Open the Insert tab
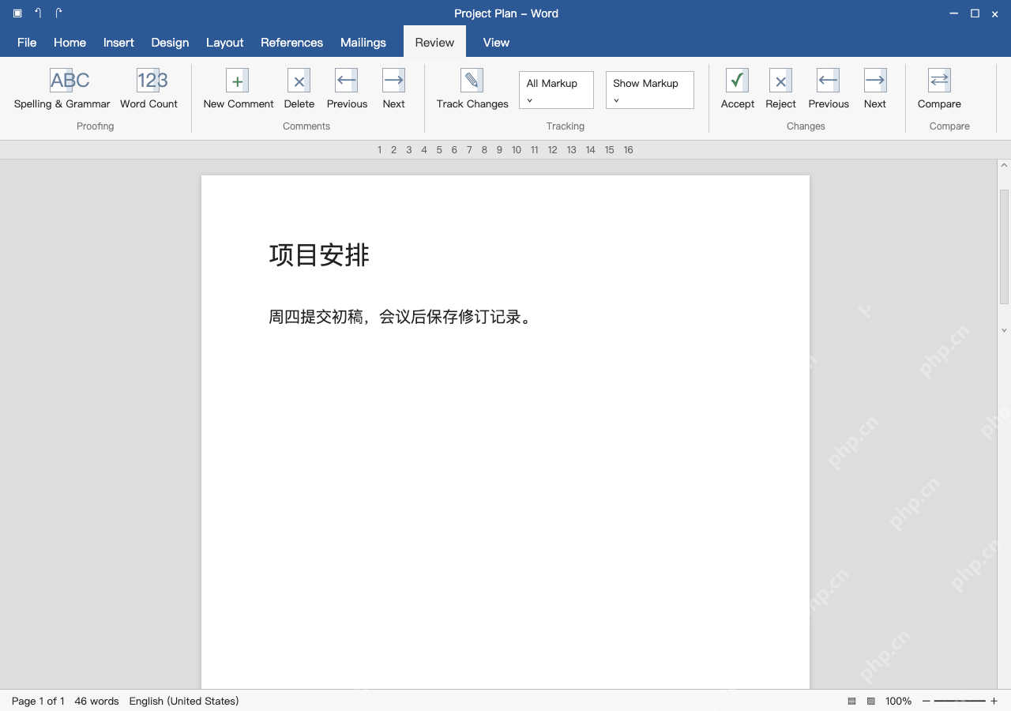Screen dimensions: 1011x711 118,43
